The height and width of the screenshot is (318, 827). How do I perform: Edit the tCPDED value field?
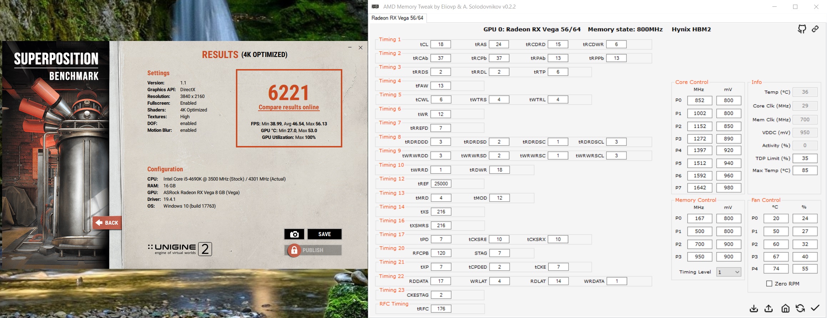pos(499,267)
